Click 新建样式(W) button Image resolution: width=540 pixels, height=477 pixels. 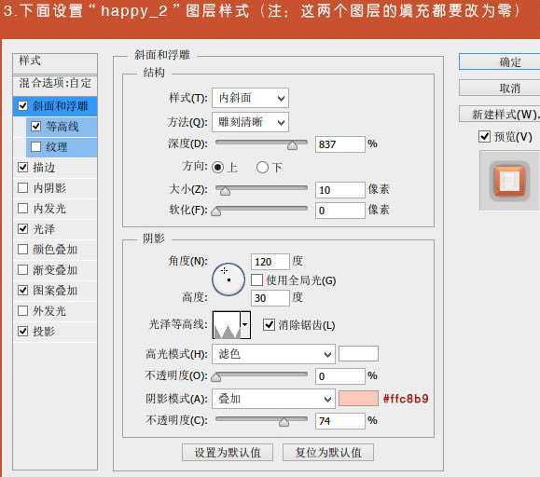(x=500, y=114)
